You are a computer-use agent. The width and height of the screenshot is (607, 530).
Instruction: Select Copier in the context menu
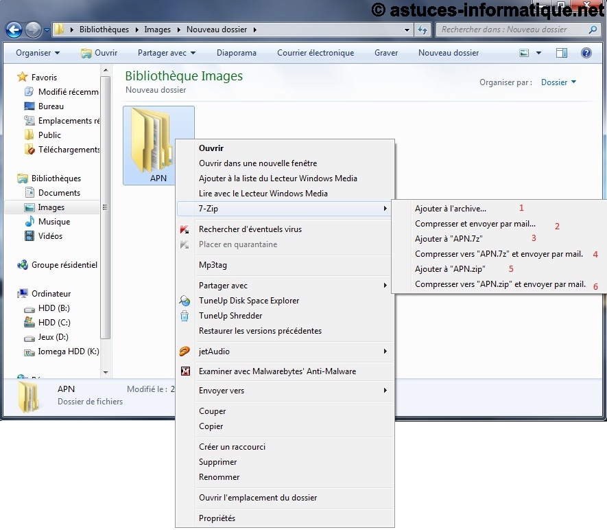(285, 426)
